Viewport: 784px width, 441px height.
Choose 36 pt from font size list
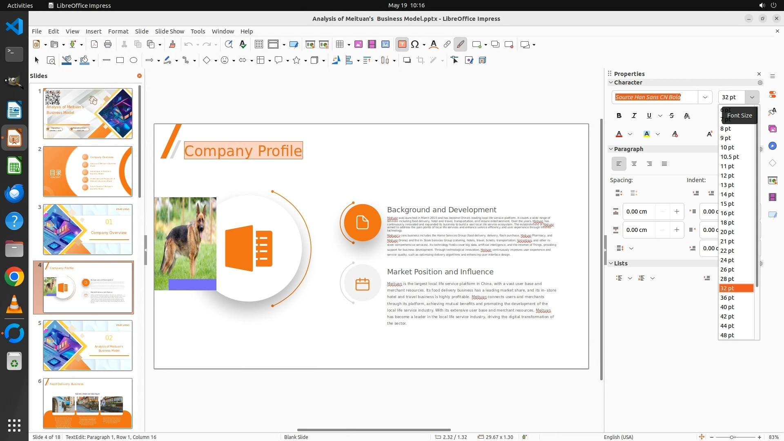coord(727,298)
